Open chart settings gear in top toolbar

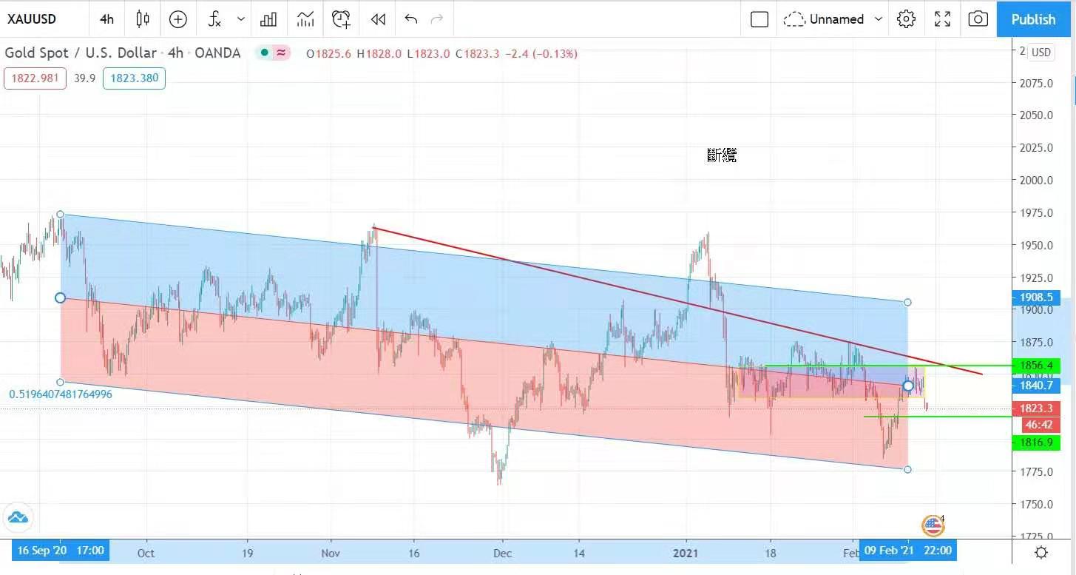pyautogui.click(x=906, y=19)
